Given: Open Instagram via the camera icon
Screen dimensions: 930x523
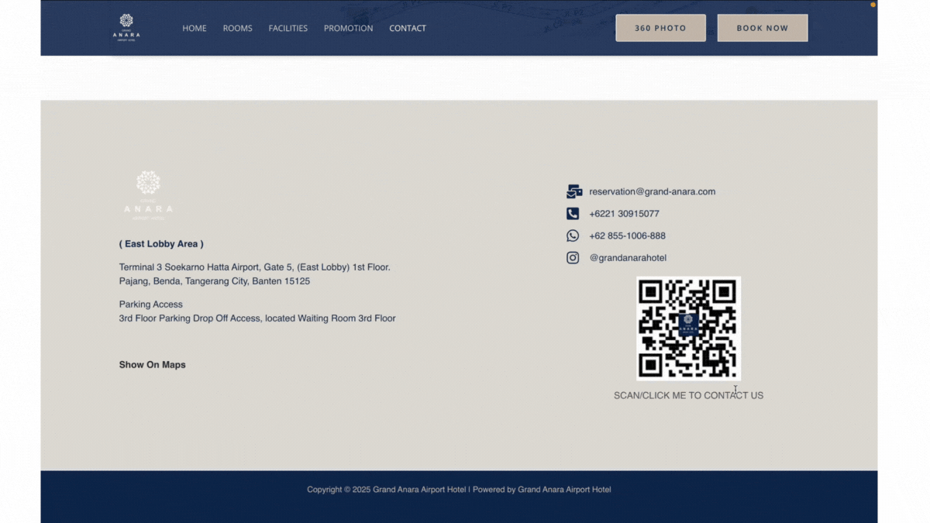Looking at the screenshot, I should tap(573, 257).
